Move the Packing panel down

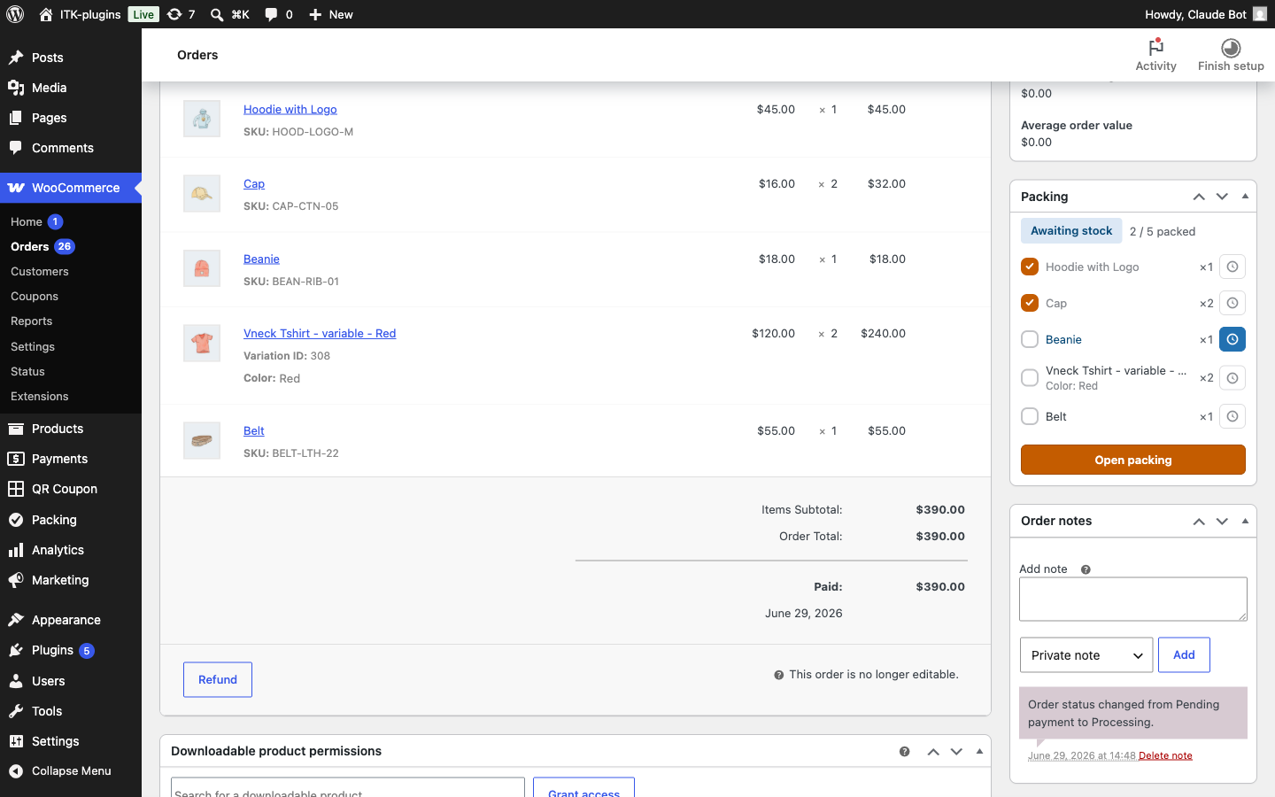1222,197
